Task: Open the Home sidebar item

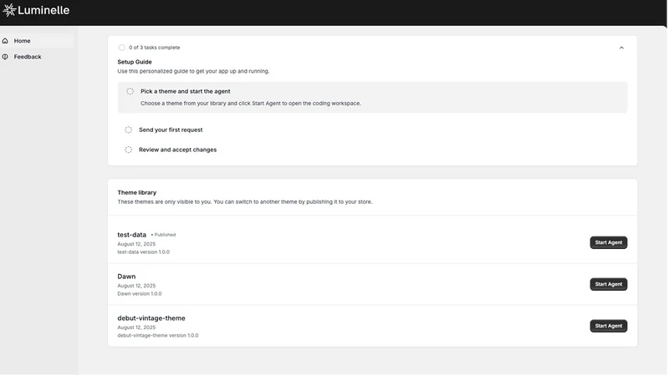Action: (37, 41)
